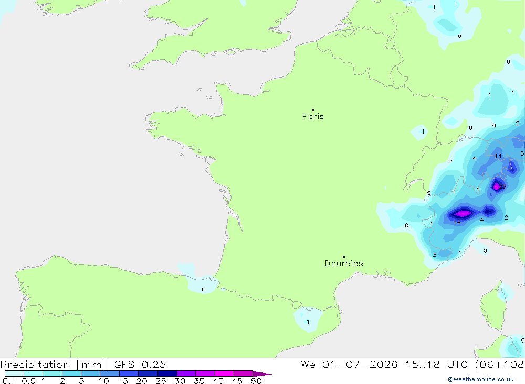
Task: Click the legend scale label '0.1'
Action: pyautogui.click(x=9, y=381)
